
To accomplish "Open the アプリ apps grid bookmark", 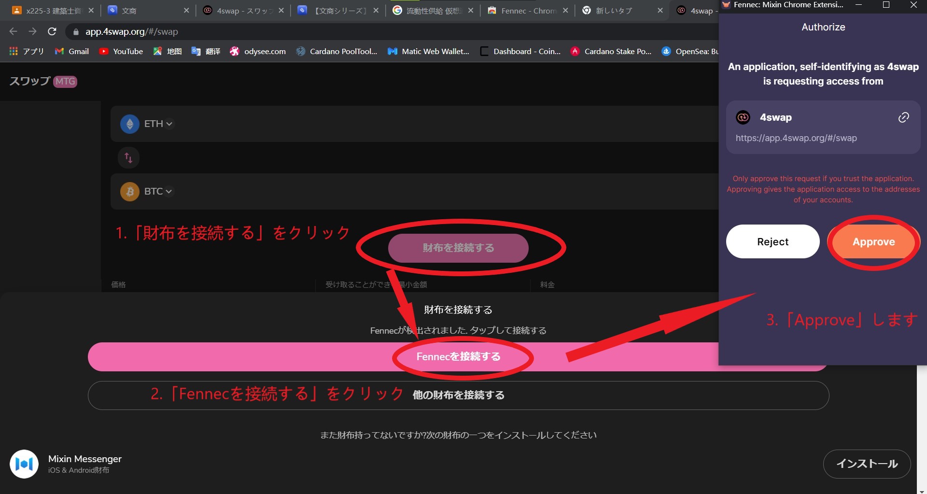I will pyautogui.click(x=27, y=51).
